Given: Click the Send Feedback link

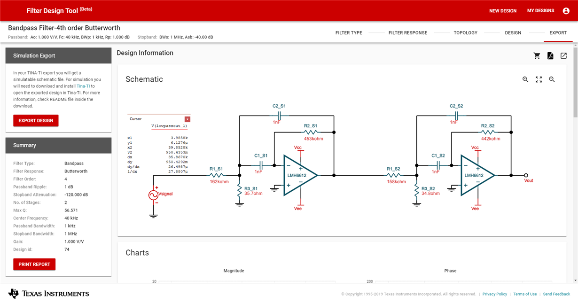Looking at the screenshot, I should tap(556, 294).
